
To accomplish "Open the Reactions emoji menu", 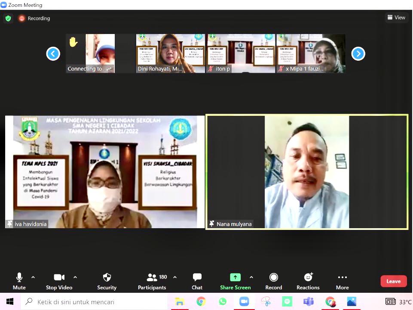I will [308, 281].
